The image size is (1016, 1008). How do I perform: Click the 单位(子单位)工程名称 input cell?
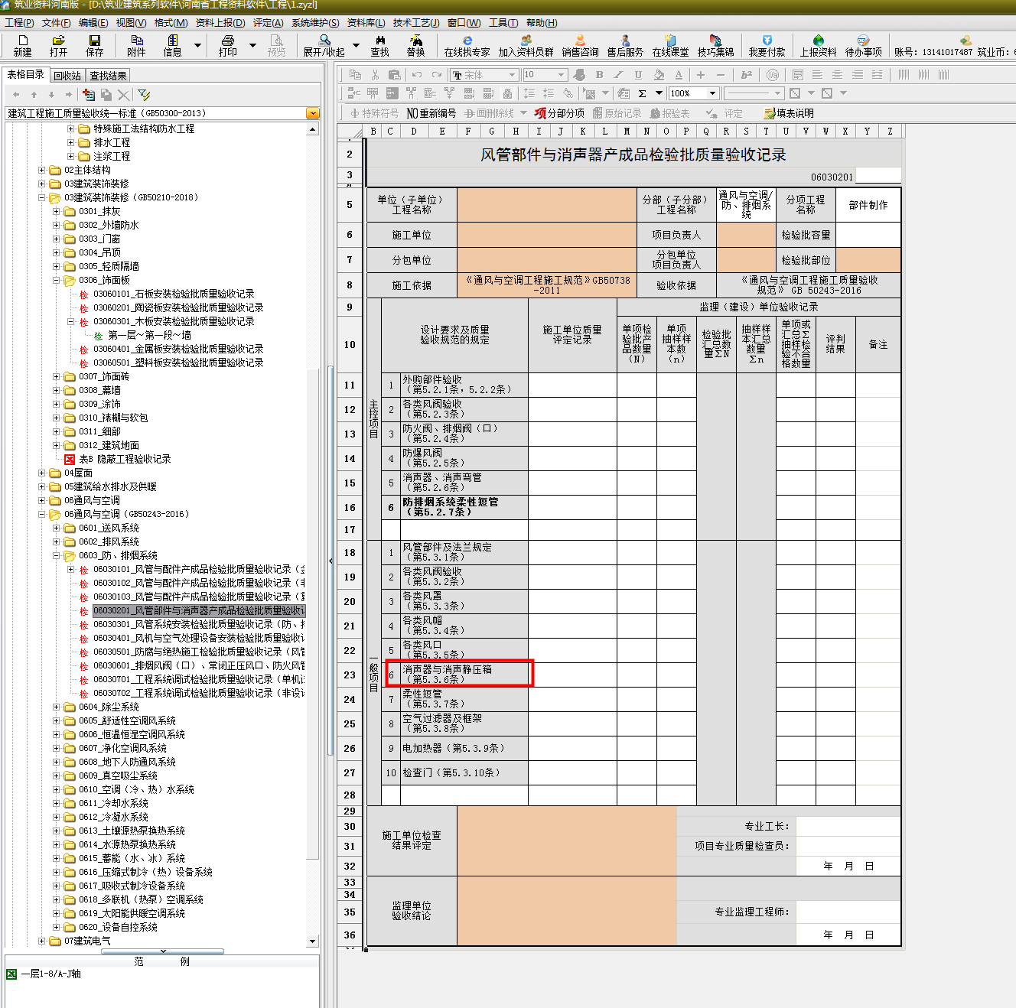coord(547,205)
